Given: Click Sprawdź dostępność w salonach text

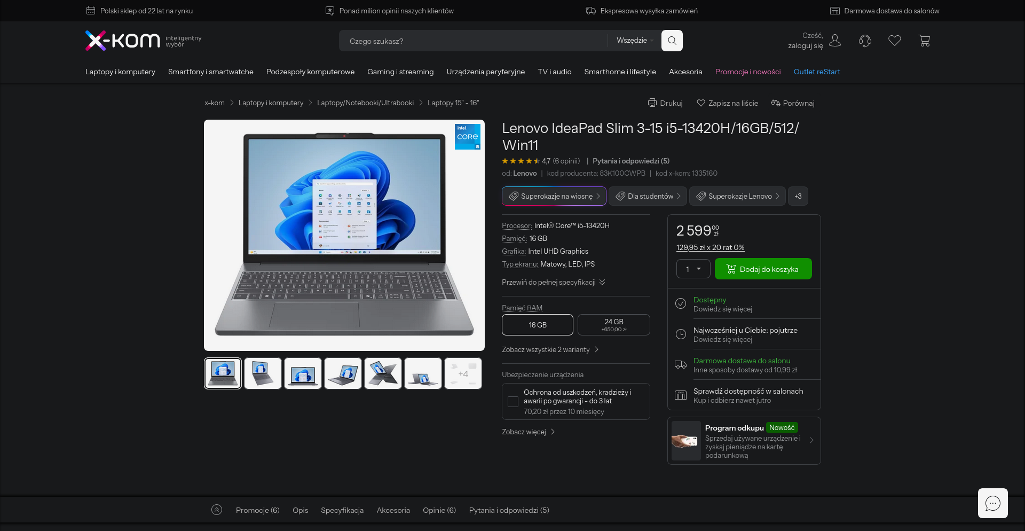Looking at the screenshot, I should click(x=748, y=391).
